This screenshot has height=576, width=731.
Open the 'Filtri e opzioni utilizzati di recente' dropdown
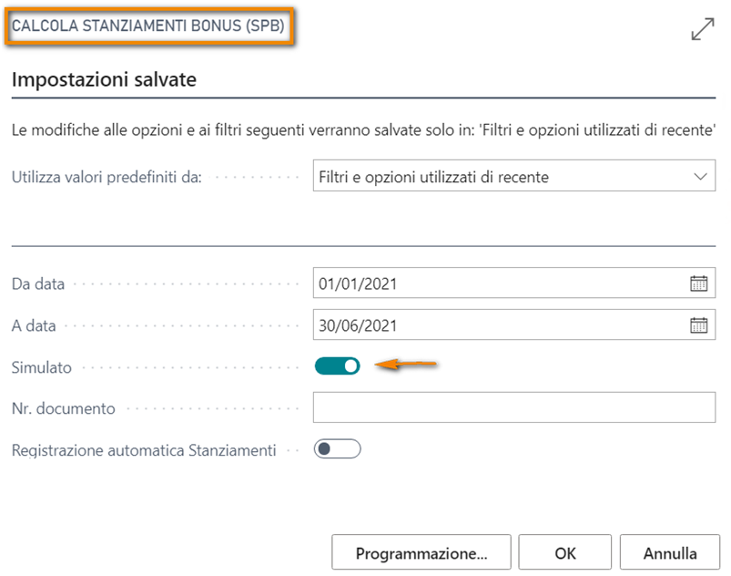pyautogui.click(x=513, y=177)
